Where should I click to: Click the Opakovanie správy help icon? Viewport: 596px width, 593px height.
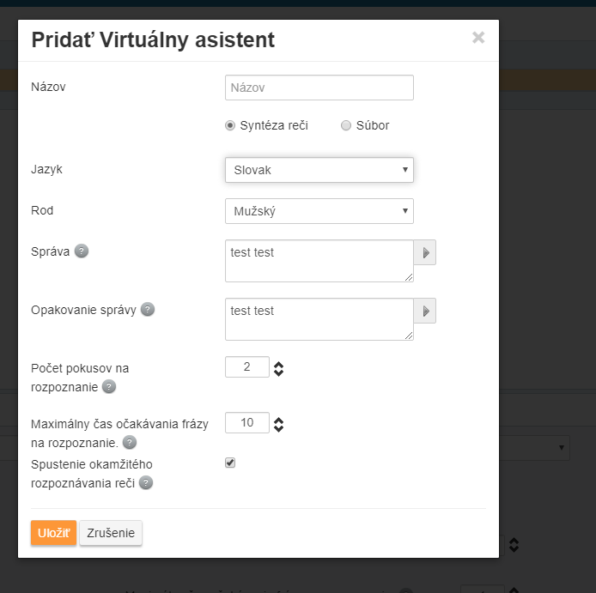pos(148,310)
